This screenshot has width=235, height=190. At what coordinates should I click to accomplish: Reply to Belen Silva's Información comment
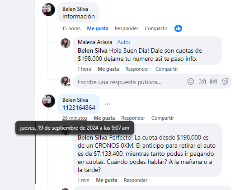(x=127, y=28)
